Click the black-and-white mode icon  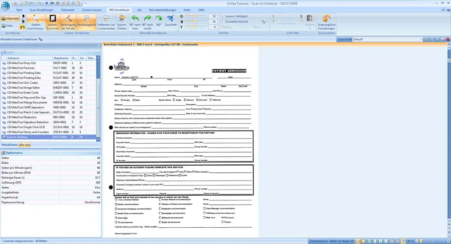click(23, 16)
